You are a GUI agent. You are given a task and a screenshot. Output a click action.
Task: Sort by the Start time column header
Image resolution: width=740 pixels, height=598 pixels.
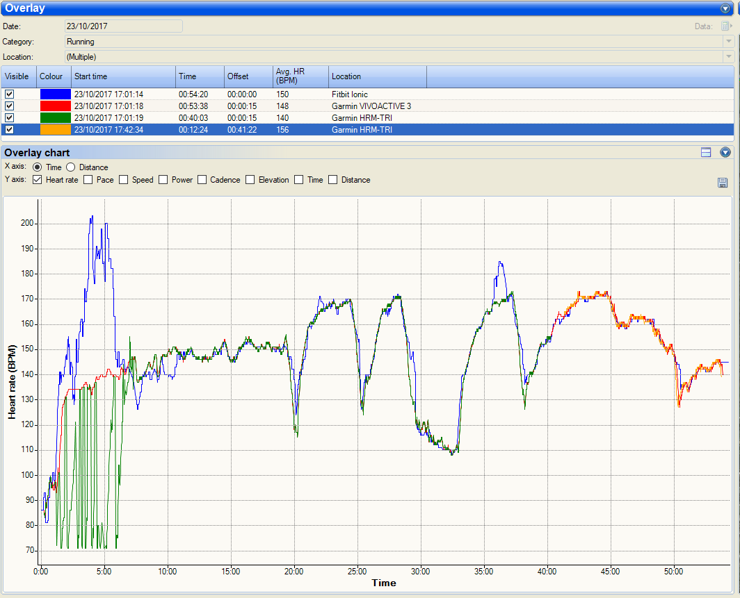pyautogui.click(x=122, y=76)
